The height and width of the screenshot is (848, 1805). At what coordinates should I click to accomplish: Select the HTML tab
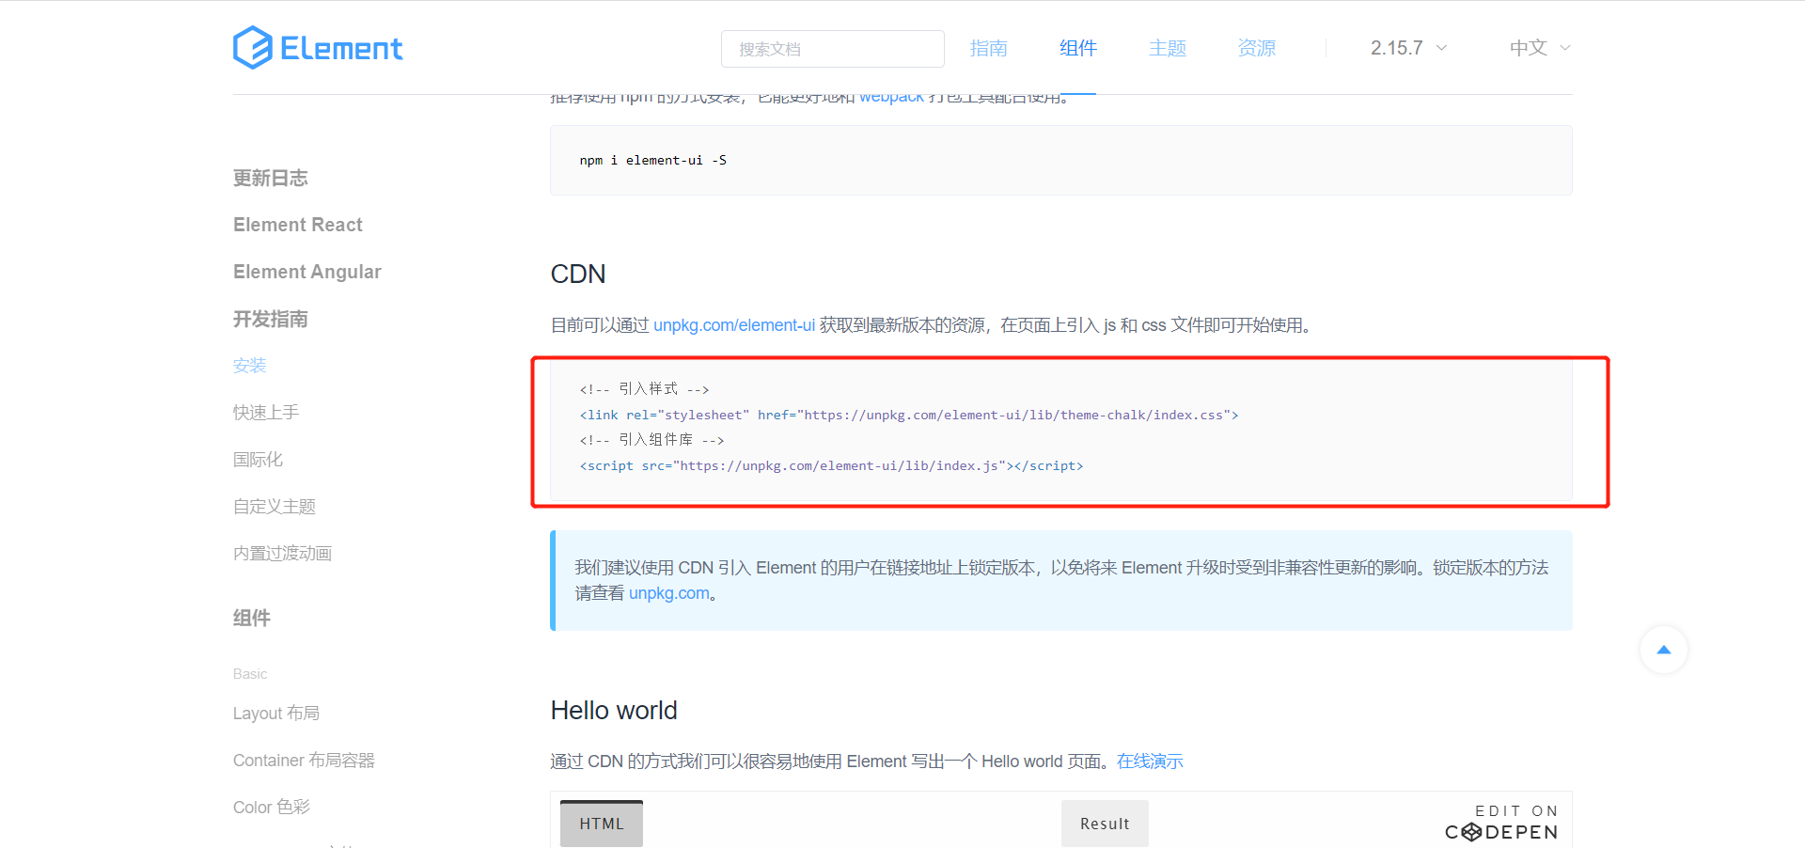coord(601,823)
